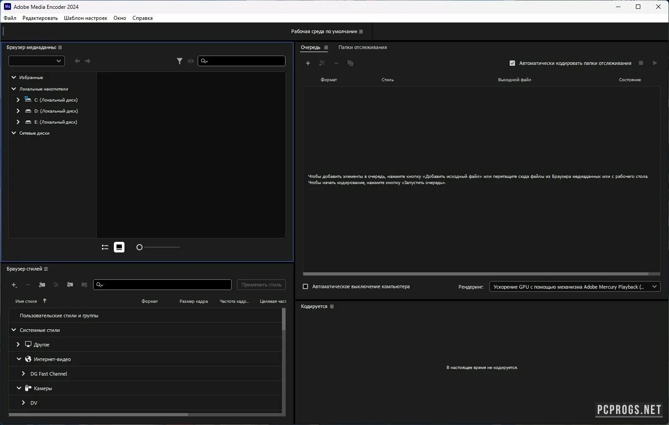Click the sort arrow next to Имя стиля
669x425 pixels.
(45, 301)
